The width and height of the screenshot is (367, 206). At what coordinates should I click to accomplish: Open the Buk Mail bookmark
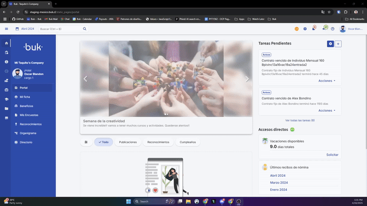coord(51,19)
